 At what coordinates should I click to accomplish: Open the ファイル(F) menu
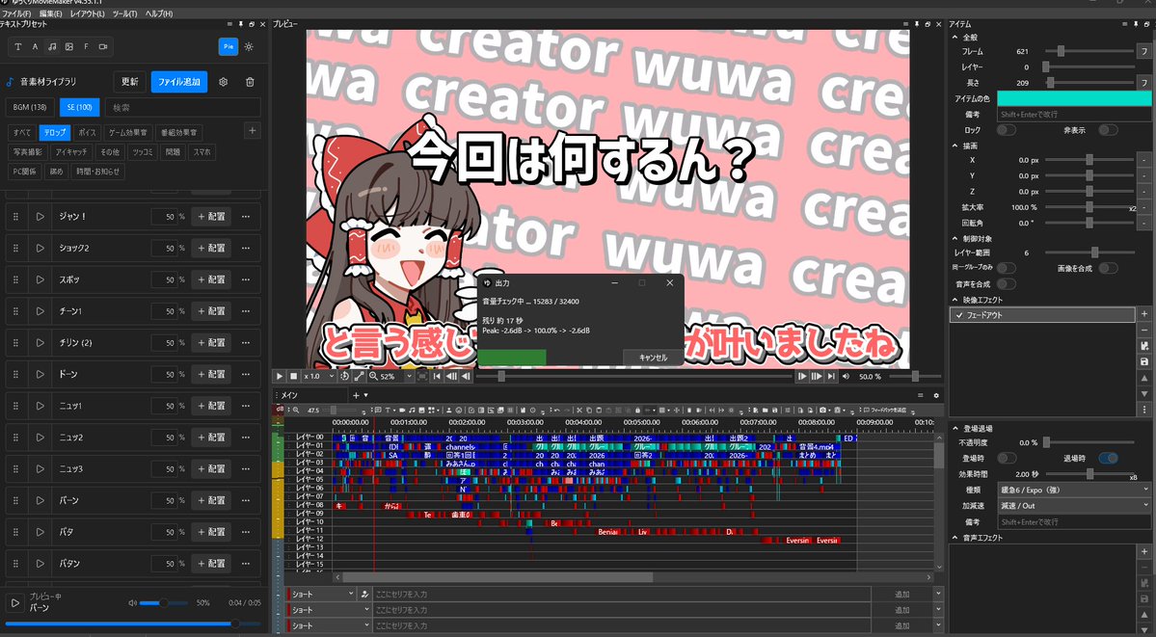point(16,14)
